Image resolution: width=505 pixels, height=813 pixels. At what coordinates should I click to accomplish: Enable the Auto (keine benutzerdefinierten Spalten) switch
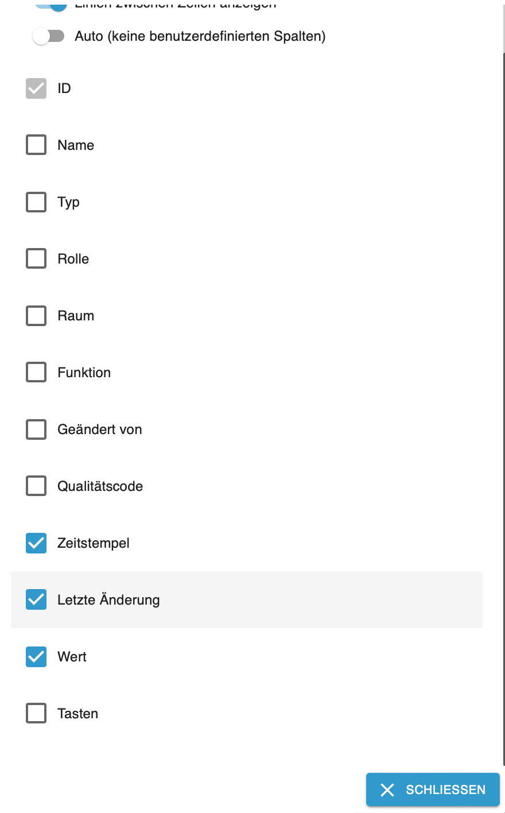click(49, 36)
